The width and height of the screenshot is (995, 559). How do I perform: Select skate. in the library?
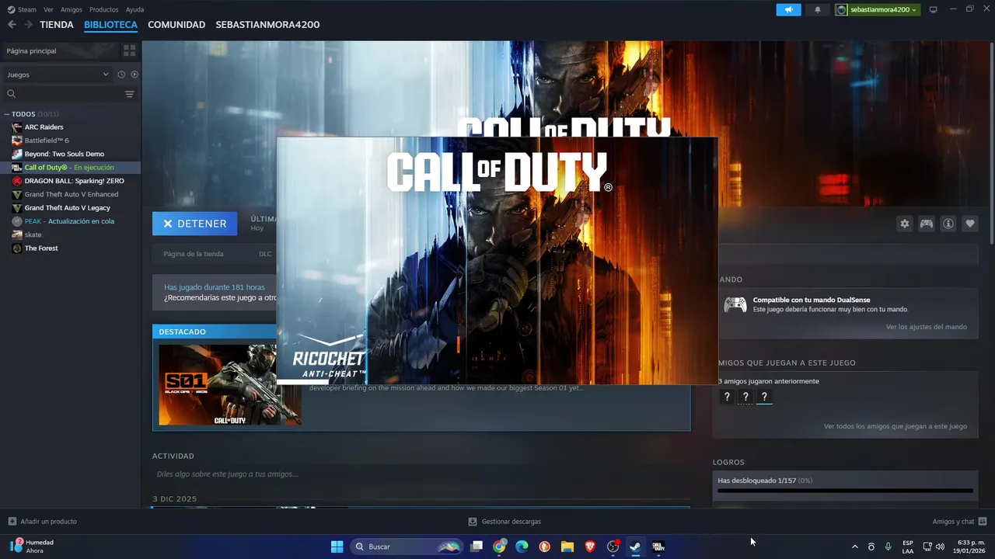pyautogui.click(x=33, y=234)
